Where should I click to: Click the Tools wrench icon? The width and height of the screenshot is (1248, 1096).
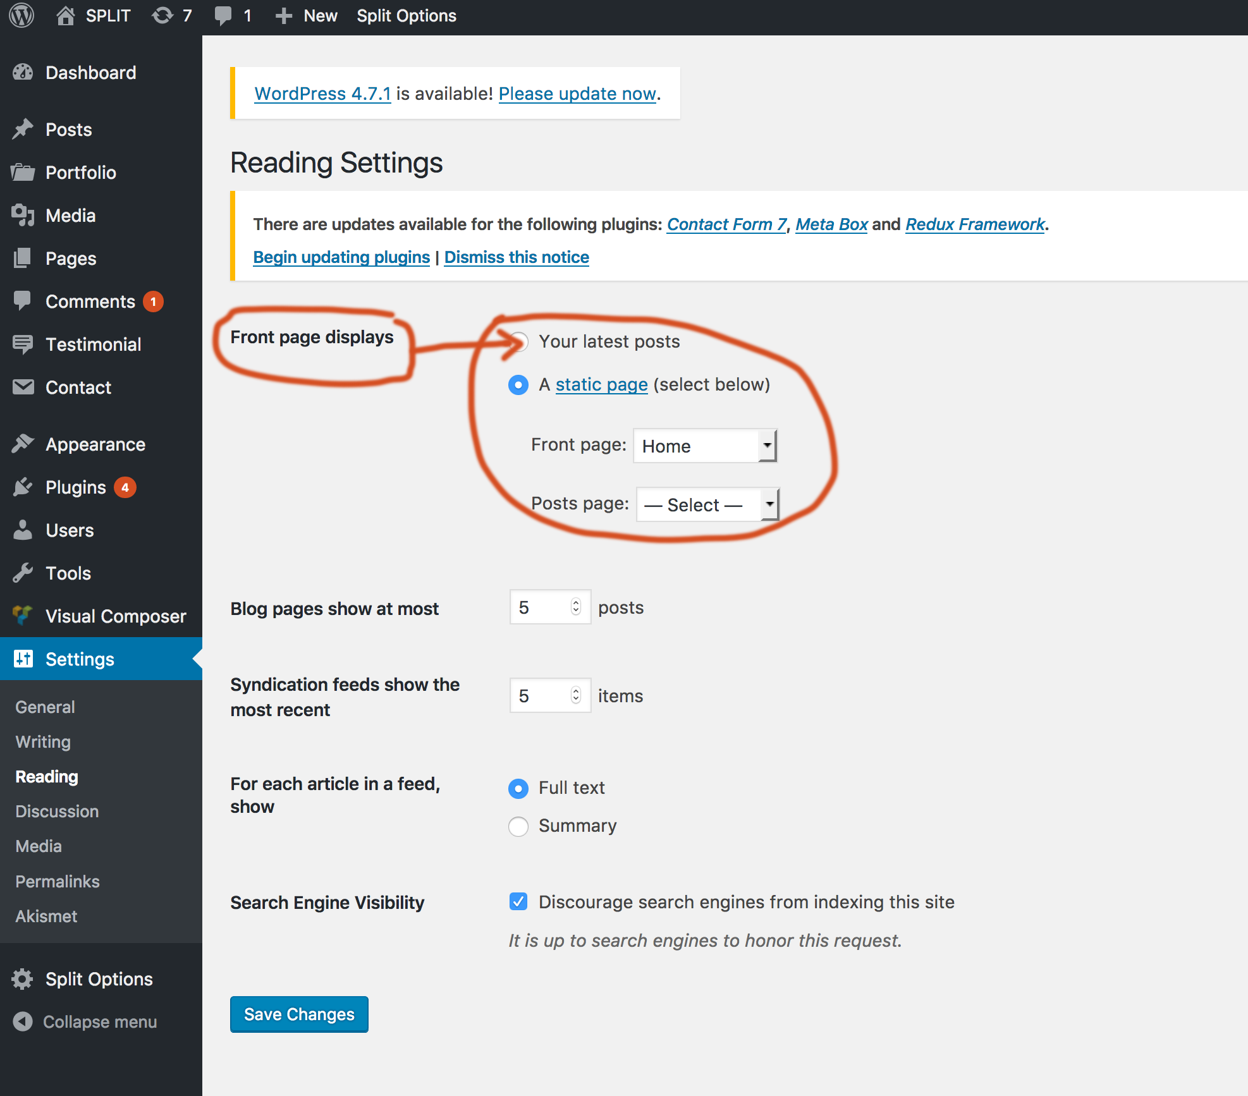[x=23, y=573]
